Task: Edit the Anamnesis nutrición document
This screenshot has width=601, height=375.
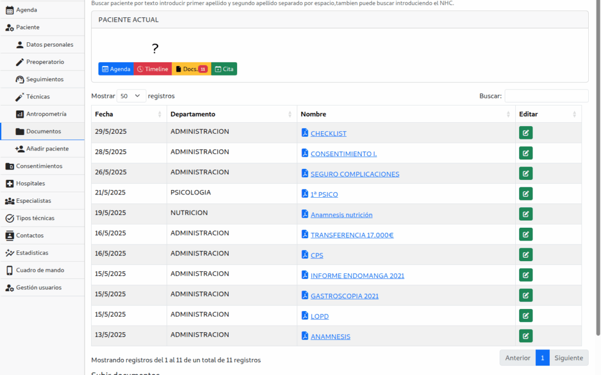Action: point(525,214)
